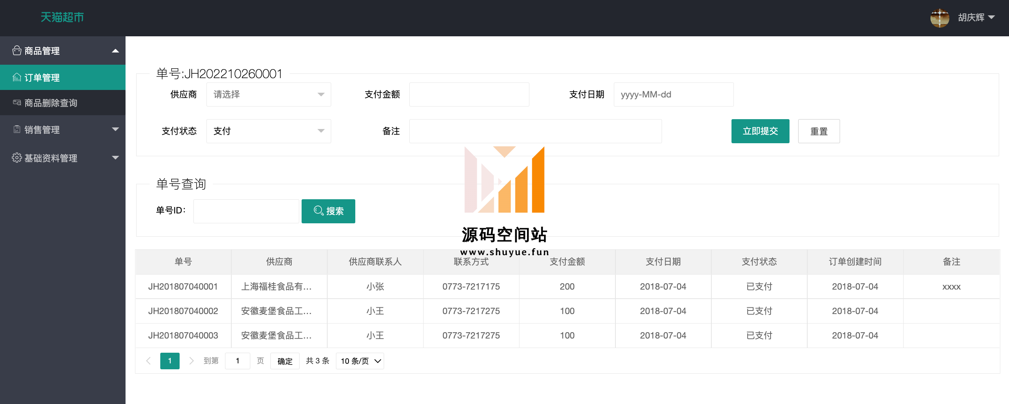This screenshot has height=404, width=1009.
Task: Click the 天猫超市 logo link
Action: [62, 17]
